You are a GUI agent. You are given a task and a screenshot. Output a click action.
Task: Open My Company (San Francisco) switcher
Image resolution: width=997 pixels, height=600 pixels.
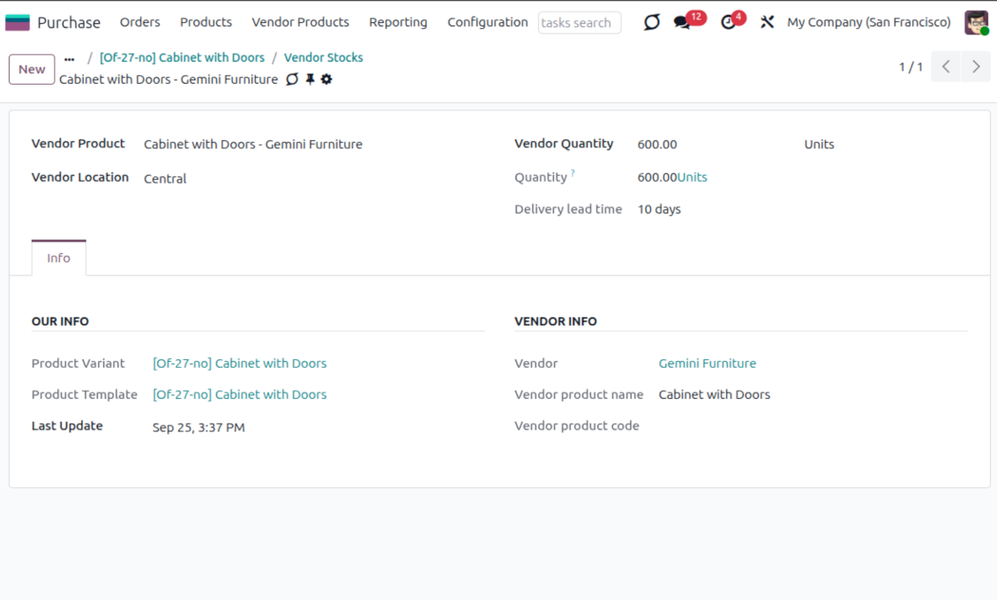[868, 23]
